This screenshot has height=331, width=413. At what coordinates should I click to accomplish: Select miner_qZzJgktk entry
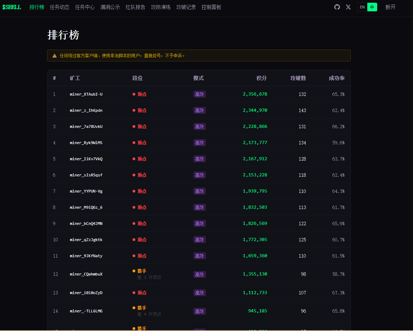86,240
